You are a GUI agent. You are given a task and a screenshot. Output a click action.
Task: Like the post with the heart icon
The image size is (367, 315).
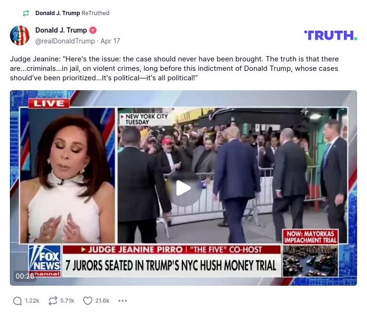coord(88,301)
